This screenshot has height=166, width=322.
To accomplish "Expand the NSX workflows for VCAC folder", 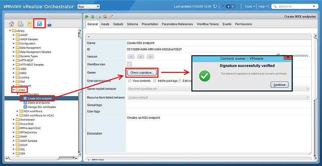I will [x=17, y=116].
